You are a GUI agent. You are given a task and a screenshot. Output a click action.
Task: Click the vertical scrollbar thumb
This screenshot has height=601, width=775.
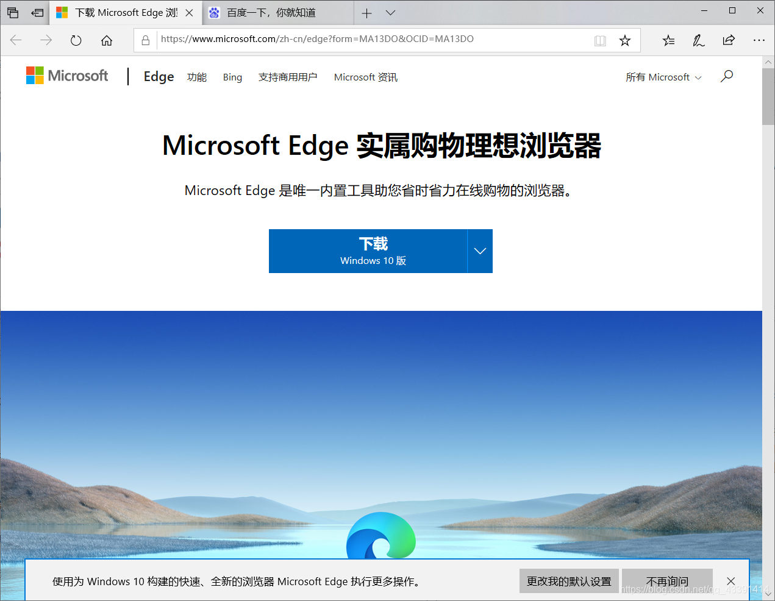coord(768,96)
